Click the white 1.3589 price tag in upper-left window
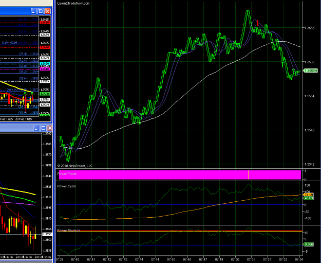 [45, 81]
